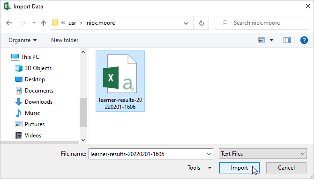Click the folder icon in address bar
Image resolution: width=314 pixels, height=179 pixels.
(55, 23)
